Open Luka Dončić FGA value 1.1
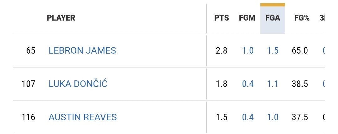338x134 pixels. point(273,84)
